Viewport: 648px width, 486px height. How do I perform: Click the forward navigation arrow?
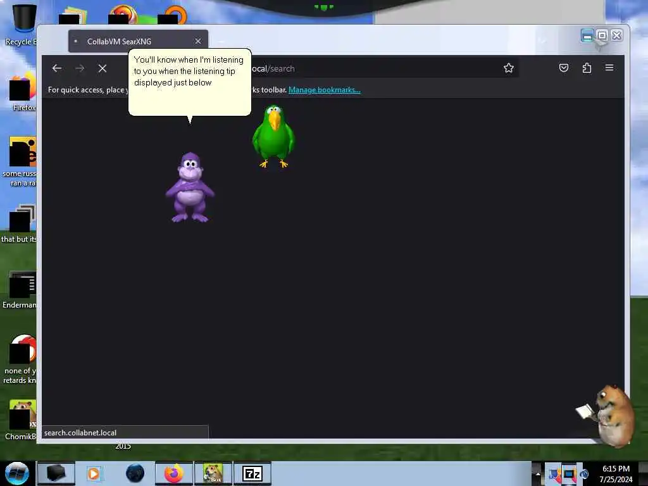[x=80, y=68]
